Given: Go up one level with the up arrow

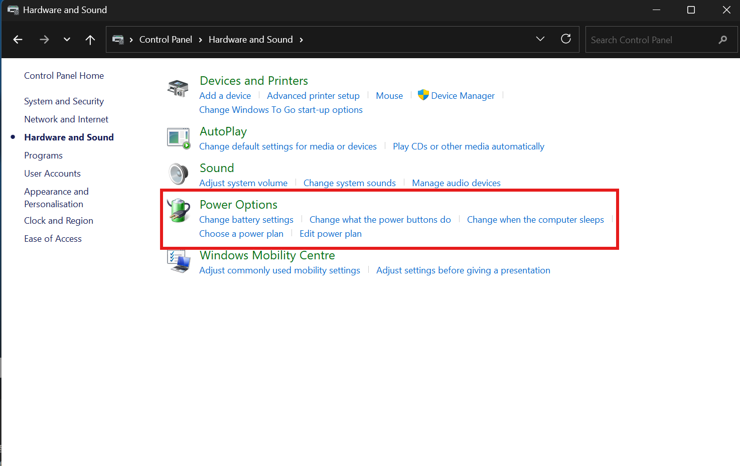Looking at the screenshot, I should 90,40.
